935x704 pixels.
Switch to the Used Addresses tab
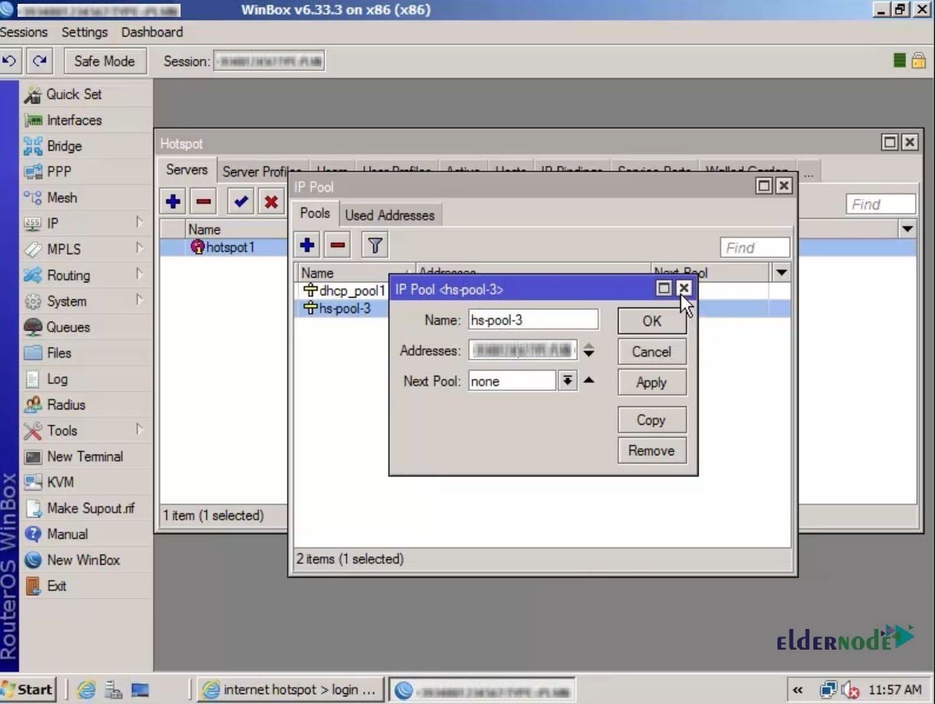coord(389,215)
